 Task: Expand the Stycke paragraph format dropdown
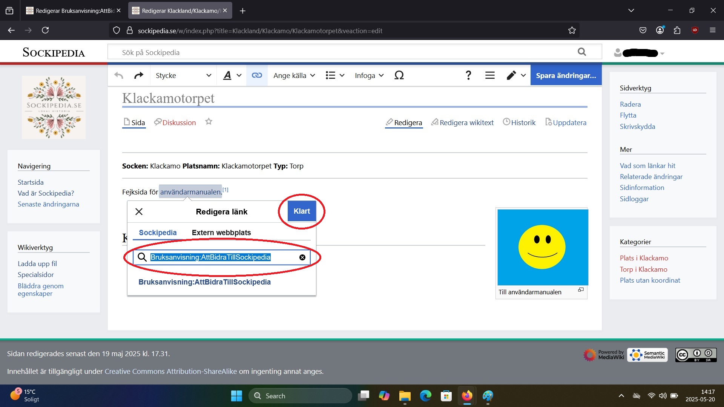click(x=183, y=75)
